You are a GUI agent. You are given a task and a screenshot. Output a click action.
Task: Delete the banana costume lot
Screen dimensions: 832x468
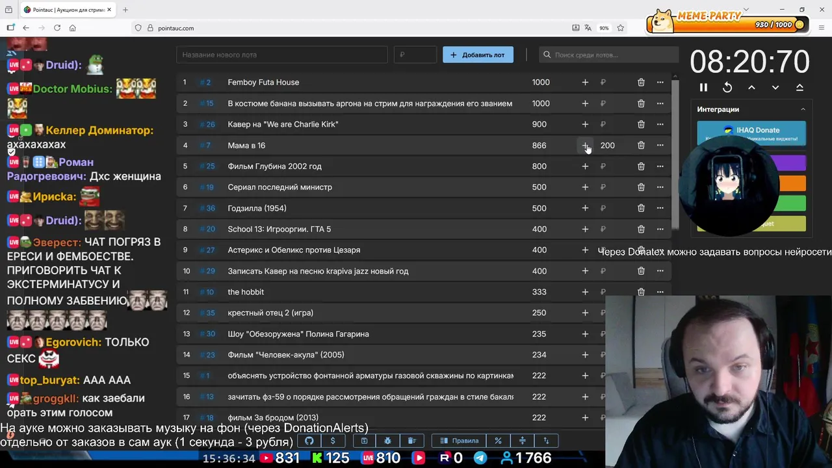click(x=641, y=103)
